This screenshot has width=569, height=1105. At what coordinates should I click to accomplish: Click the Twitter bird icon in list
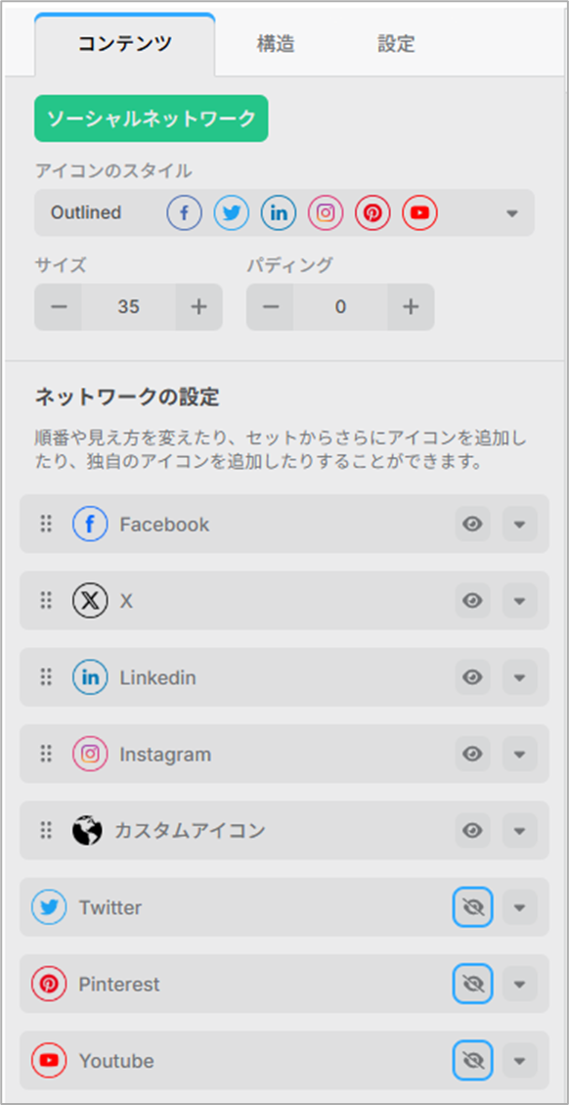49,907
